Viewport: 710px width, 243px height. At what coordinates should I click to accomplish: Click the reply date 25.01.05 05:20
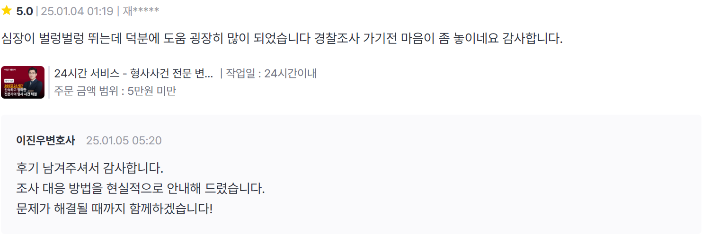(124, 141)
